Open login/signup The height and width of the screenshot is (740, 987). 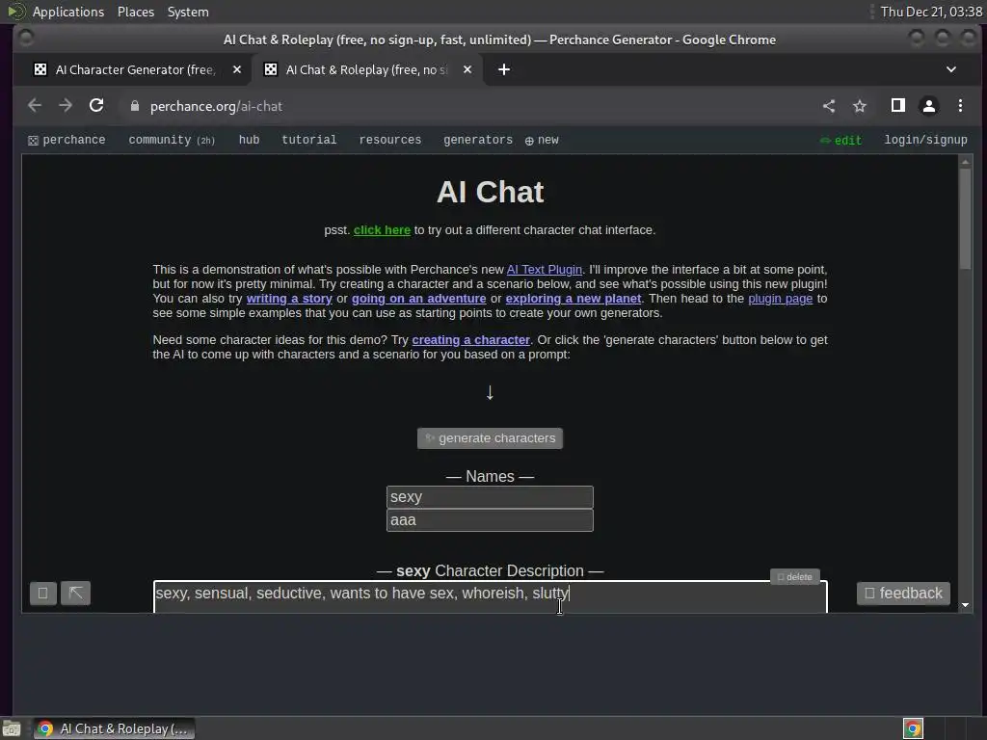(x=925, y=140)
